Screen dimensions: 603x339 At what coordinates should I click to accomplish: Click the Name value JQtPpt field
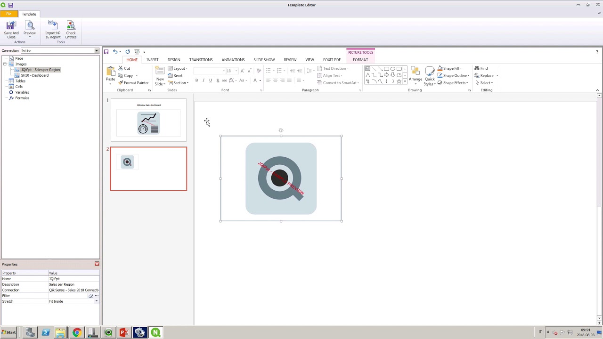coord(73,279)
